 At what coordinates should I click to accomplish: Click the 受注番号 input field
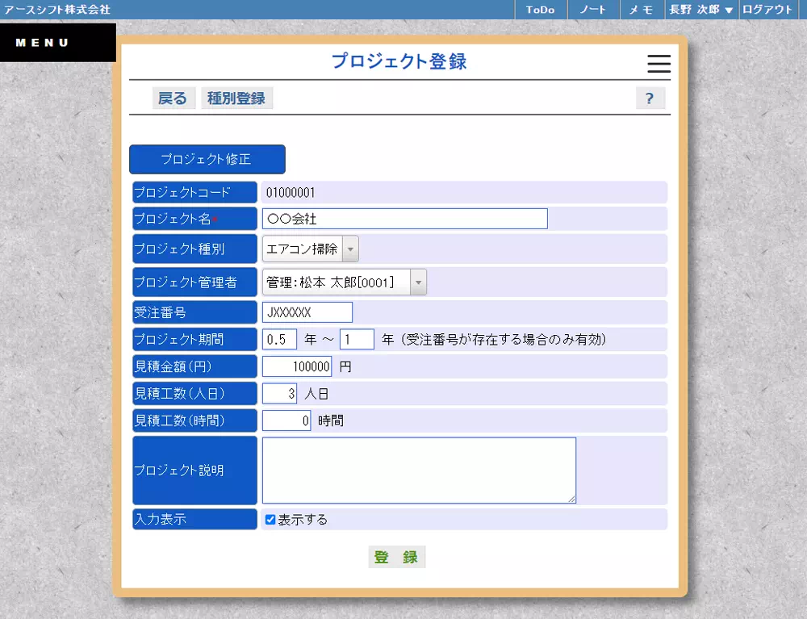click(307, 312)
